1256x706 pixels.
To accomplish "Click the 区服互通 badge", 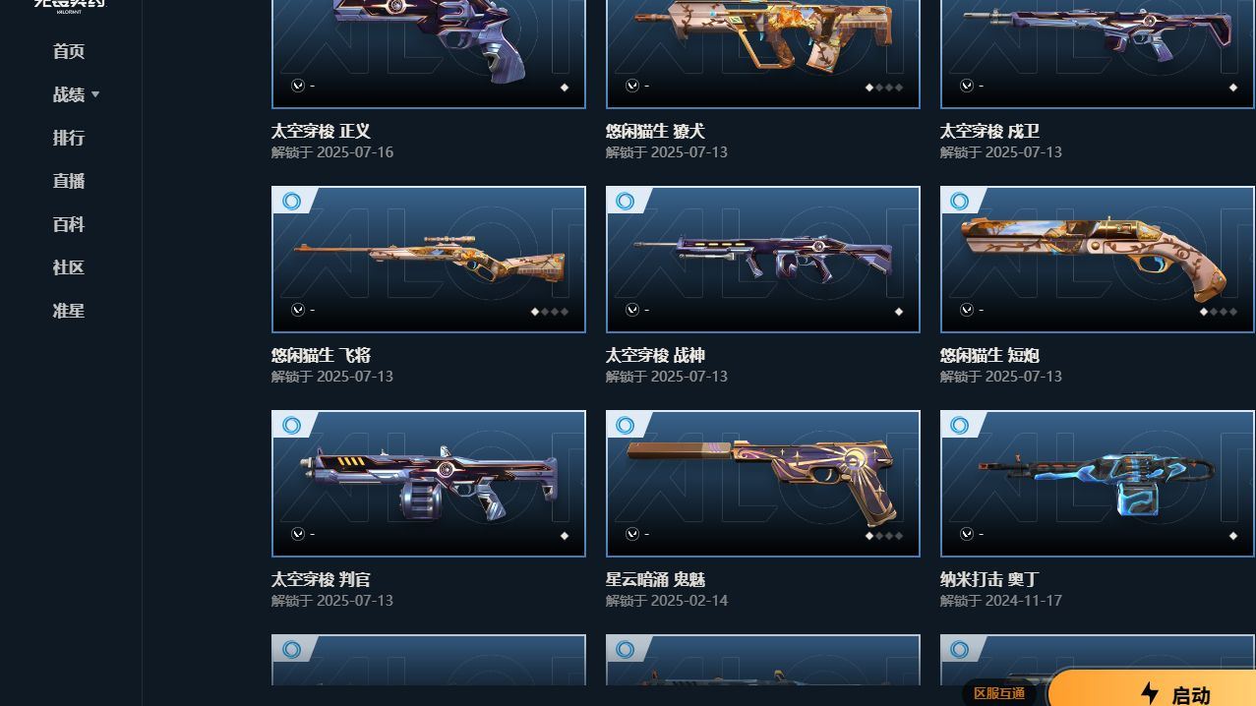I will pyautogui.click(x=999, y=693).
